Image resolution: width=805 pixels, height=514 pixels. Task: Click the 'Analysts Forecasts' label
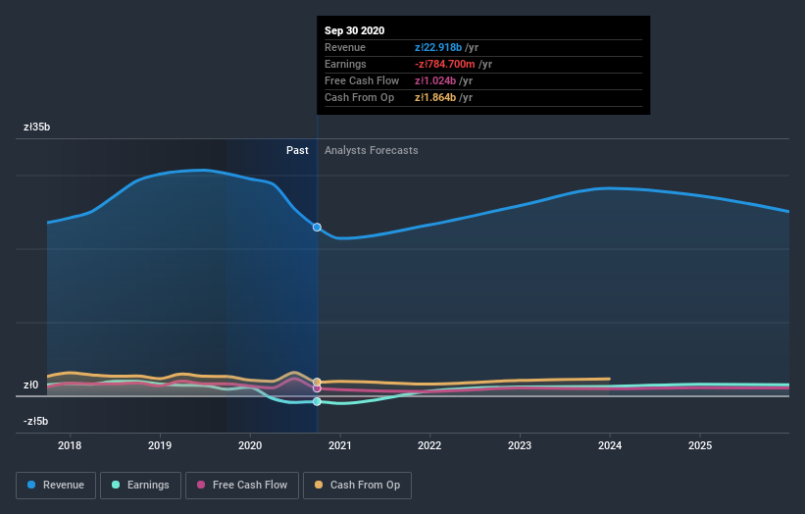[x=372, y=150]
